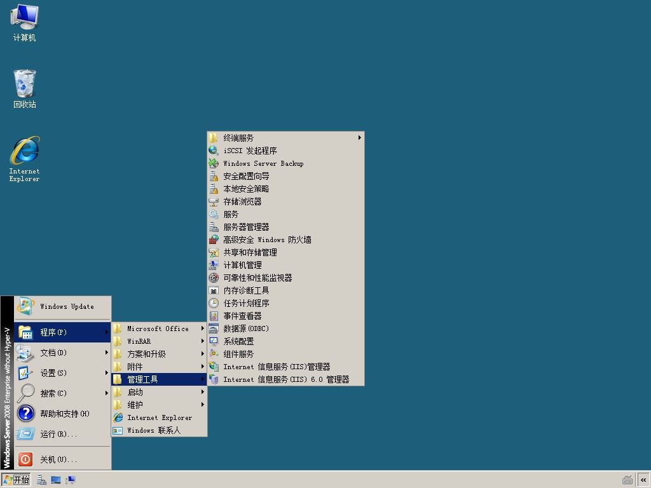Click the tray expand chevron button
651x488 pixels.
point(643,480)
